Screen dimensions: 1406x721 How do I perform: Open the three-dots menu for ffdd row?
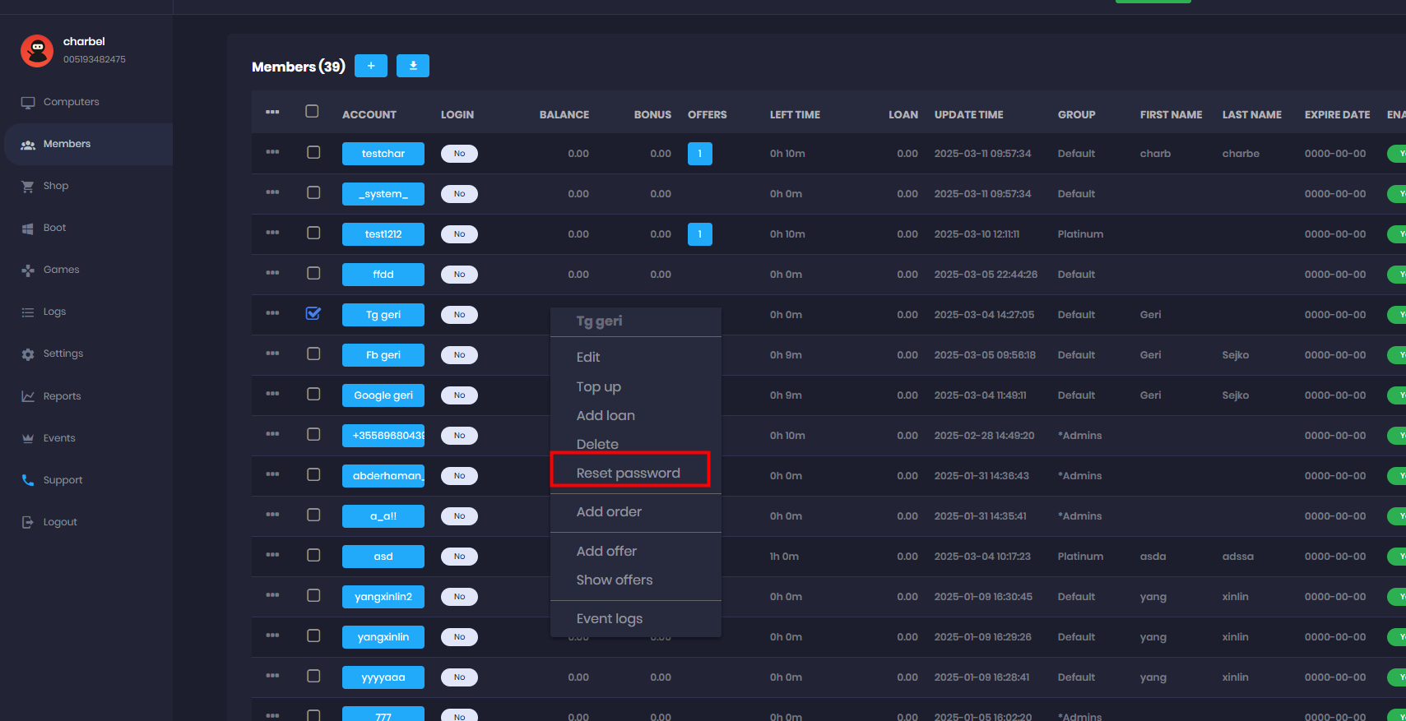click(x=272, y=273)
